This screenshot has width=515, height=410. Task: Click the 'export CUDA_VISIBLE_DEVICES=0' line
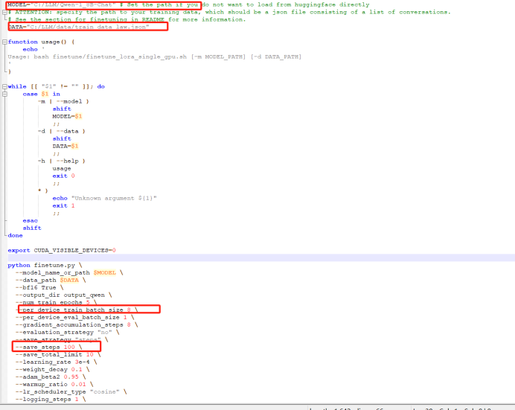point(62,251)
